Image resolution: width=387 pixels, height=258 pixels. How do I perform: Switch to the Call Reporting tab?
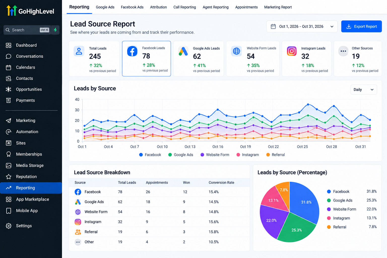[x=185, y=7]
